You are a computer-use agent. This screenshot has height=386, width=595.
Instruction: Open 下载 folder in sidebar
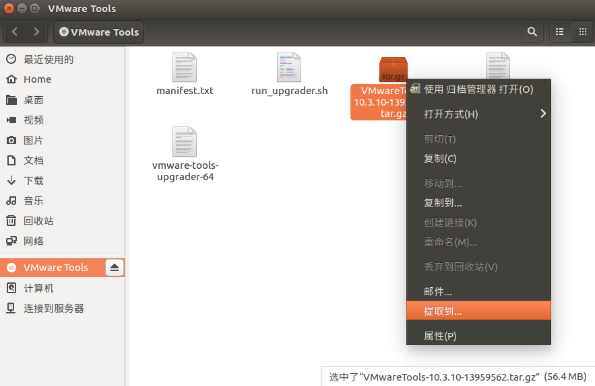(x=63, y=181)
